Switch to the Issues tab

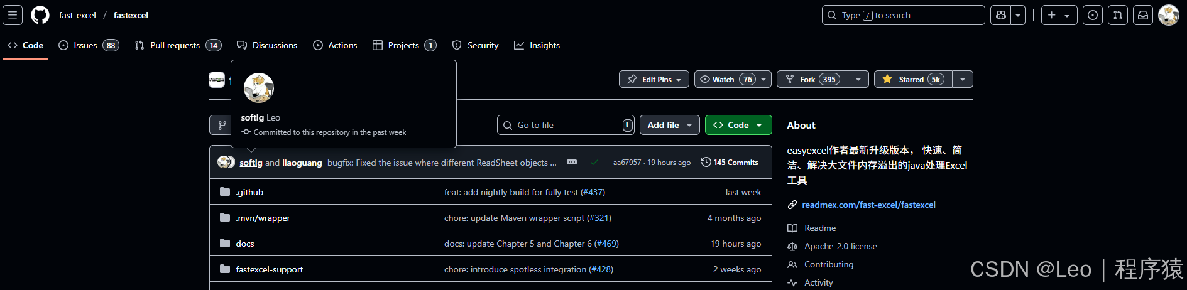click(x=89, y=45)
